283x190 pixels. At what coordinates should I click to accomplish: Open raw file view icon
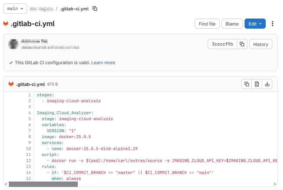(257, 84)
